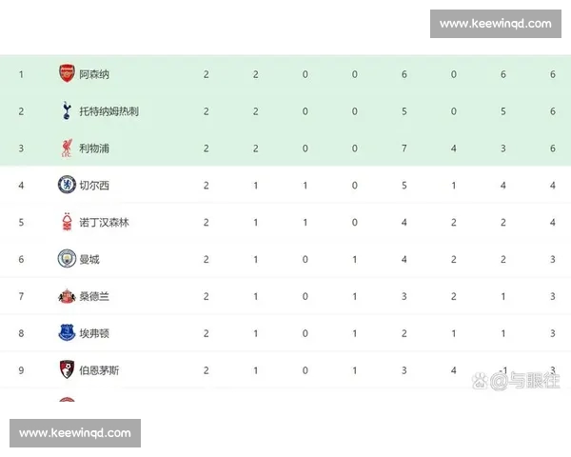Click the Nottingham Forest crest icon
Image resolution: width=571 pixels, height=457 pixels.
(67, 222)
